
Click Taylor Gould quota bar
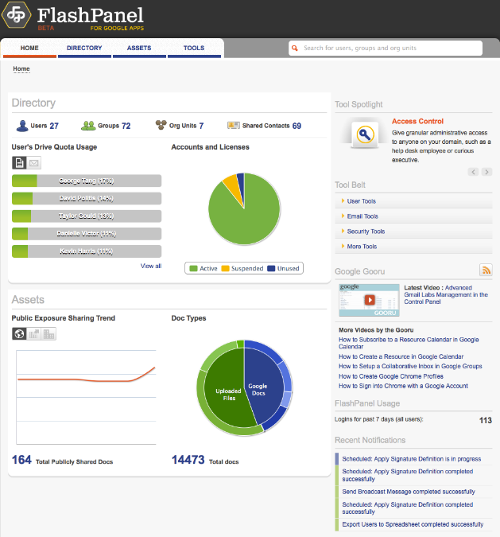[87, 216]
